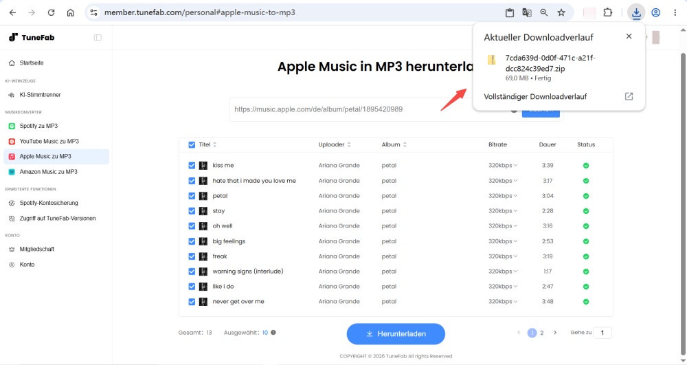Open the downloaded zip file entry

[x=558, y=67]
